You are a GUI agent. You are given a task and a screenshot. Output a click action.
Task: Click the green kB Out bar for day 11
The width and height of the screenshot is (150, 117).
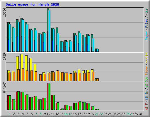(x=54, y=103)
